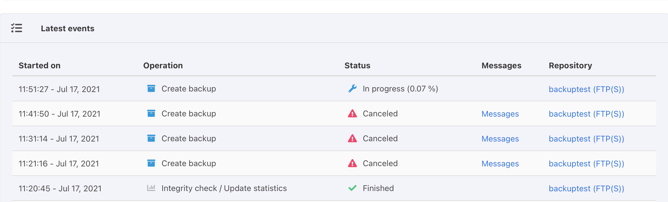Click the In progress (0.07 %) status text
Viewport: 668px width, 202px height.
400,89
